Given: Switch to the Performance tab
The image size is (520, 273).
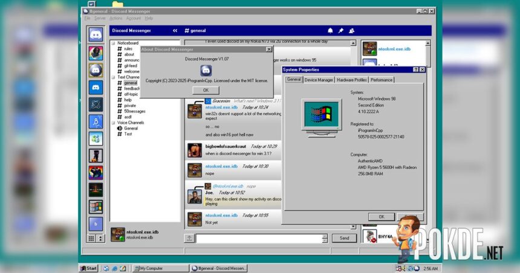Looking at the screenshot, I should 382,80.
